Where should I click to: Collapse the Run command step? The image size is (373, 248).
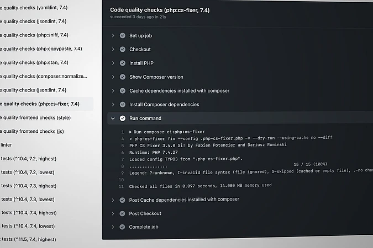(x=113, y=118)
